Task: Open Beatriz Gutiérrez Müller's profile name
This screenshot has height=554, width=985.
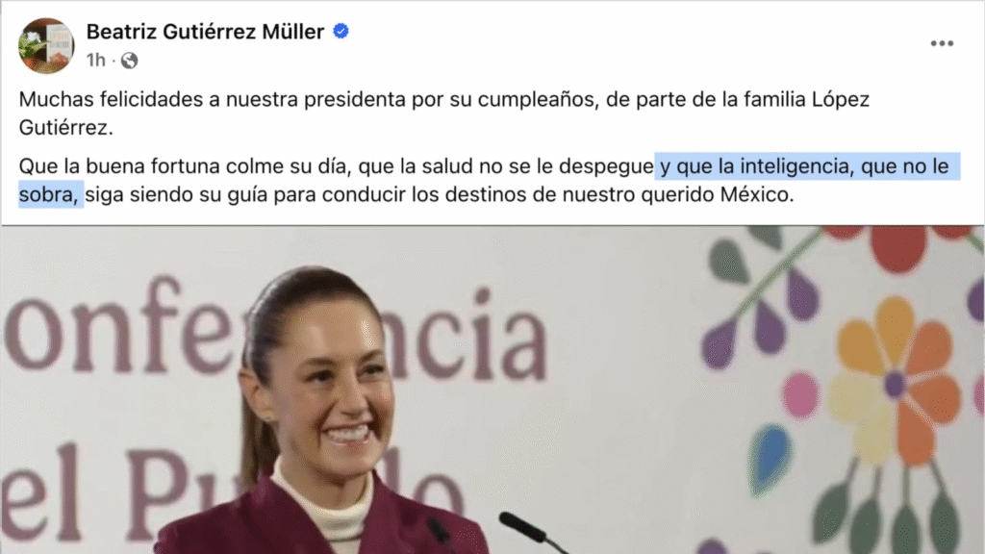Action: [205, 32]
